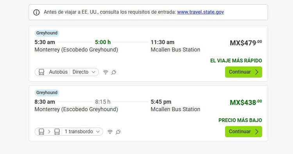Open the Autobús Directo details pill
The image size is (293, 154).
point(67,72)
